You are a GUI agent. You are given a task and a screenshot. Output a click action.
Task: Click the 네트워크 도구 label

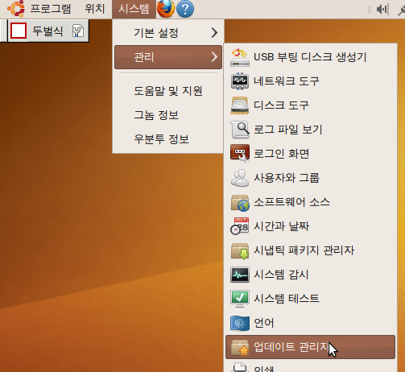[x=287, y=81]
